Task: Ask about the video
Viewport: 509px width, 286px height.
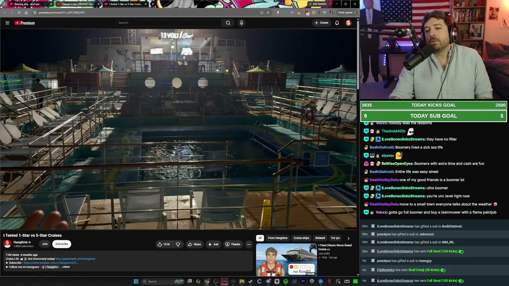Action: 213,244
